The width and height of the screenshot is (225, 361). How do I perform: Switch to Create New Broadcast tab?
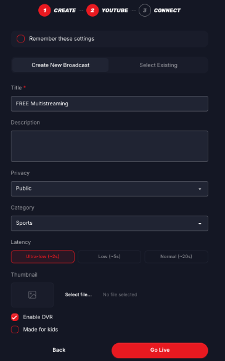click(x=60, y=65)
